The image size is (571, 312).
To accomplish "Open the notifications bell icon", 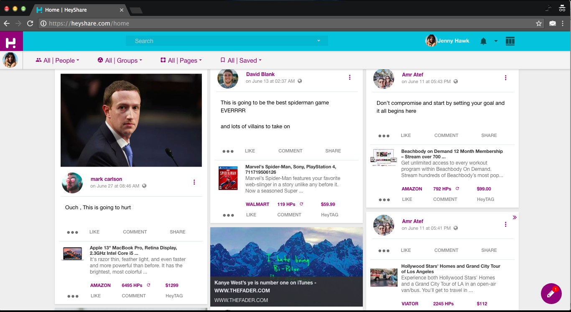I will pos(483,41).
